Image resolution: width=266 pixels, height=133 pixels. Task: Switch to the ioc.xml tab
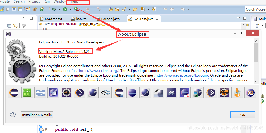point(79,19)
